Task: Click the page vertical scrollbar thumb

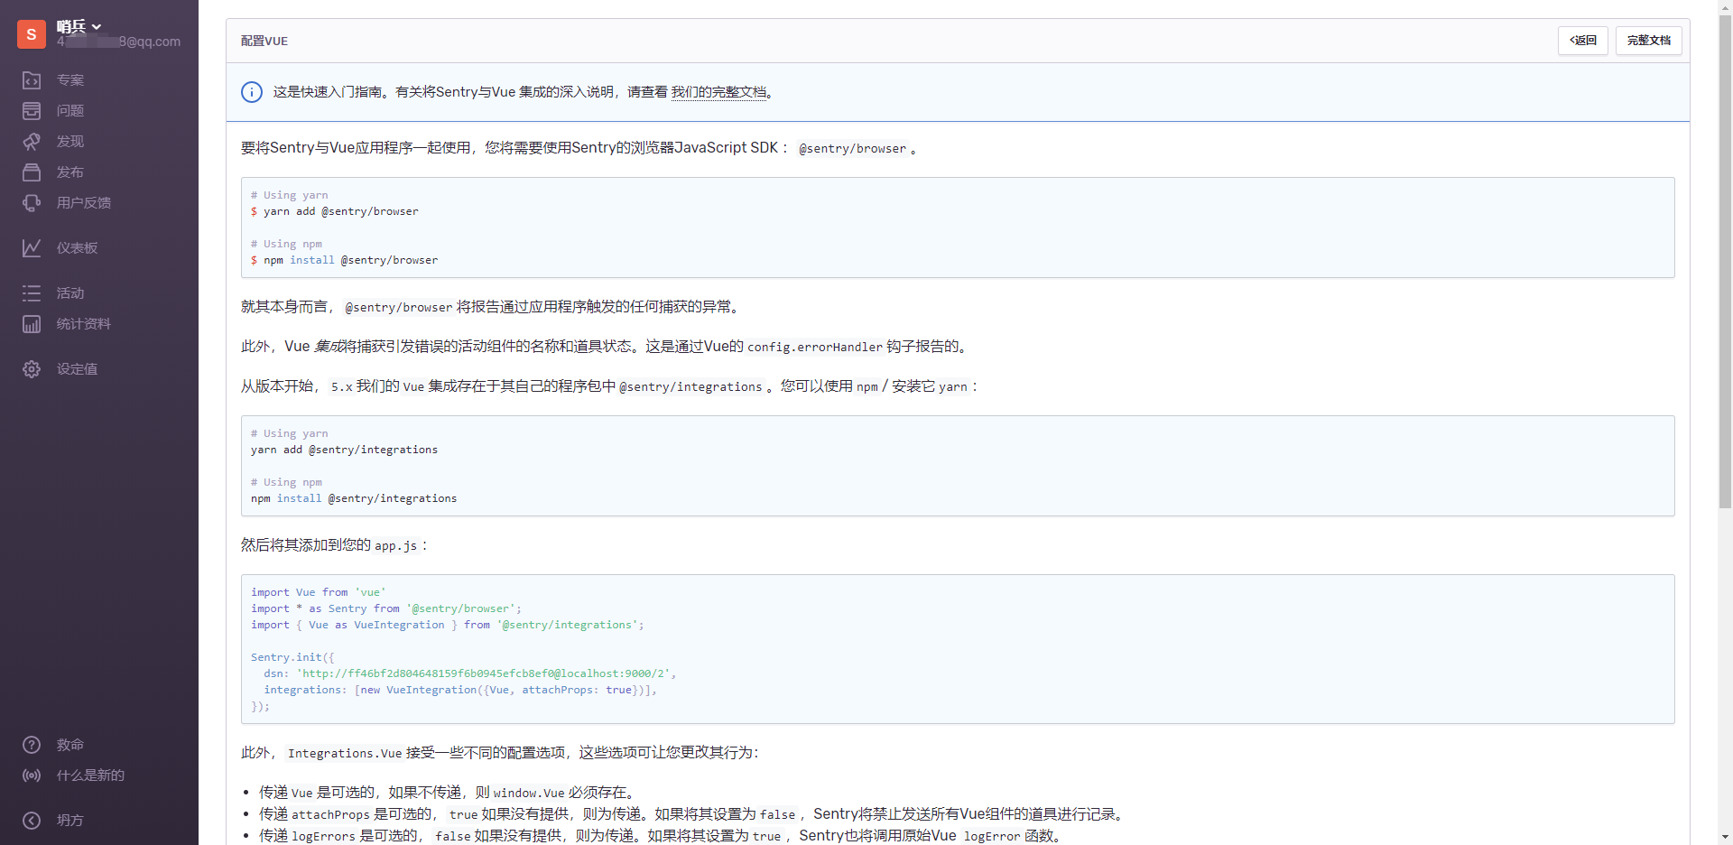Action: (x=1725, y=262)
